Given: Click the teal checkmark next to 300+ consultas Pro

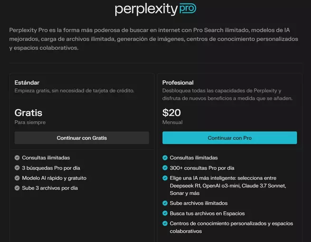Looking at the screenshot, I should (165, 168).
